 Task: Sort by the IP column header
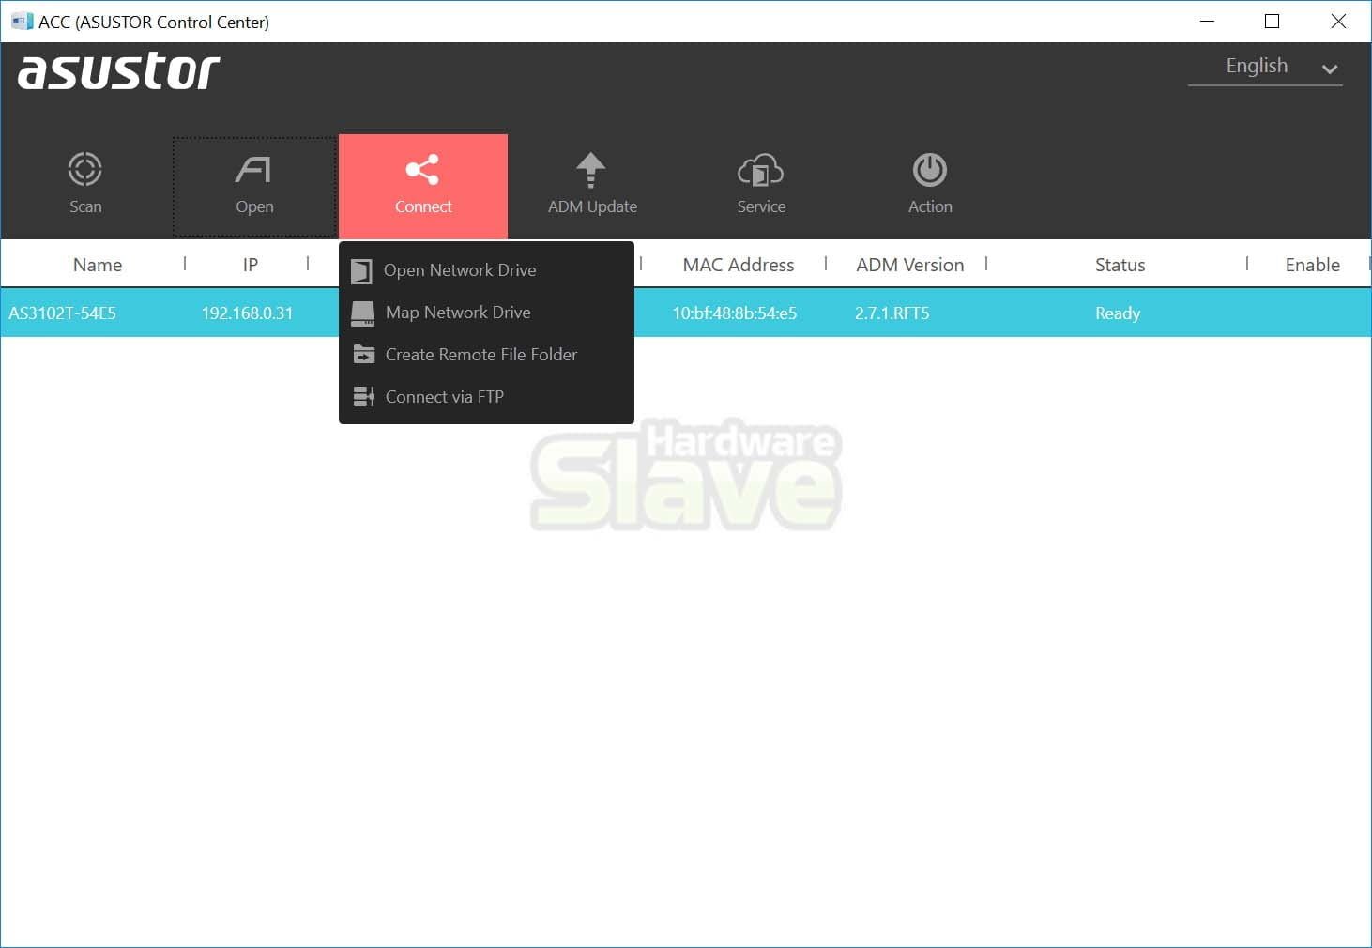pyautogui.click(x=251, y=265)
